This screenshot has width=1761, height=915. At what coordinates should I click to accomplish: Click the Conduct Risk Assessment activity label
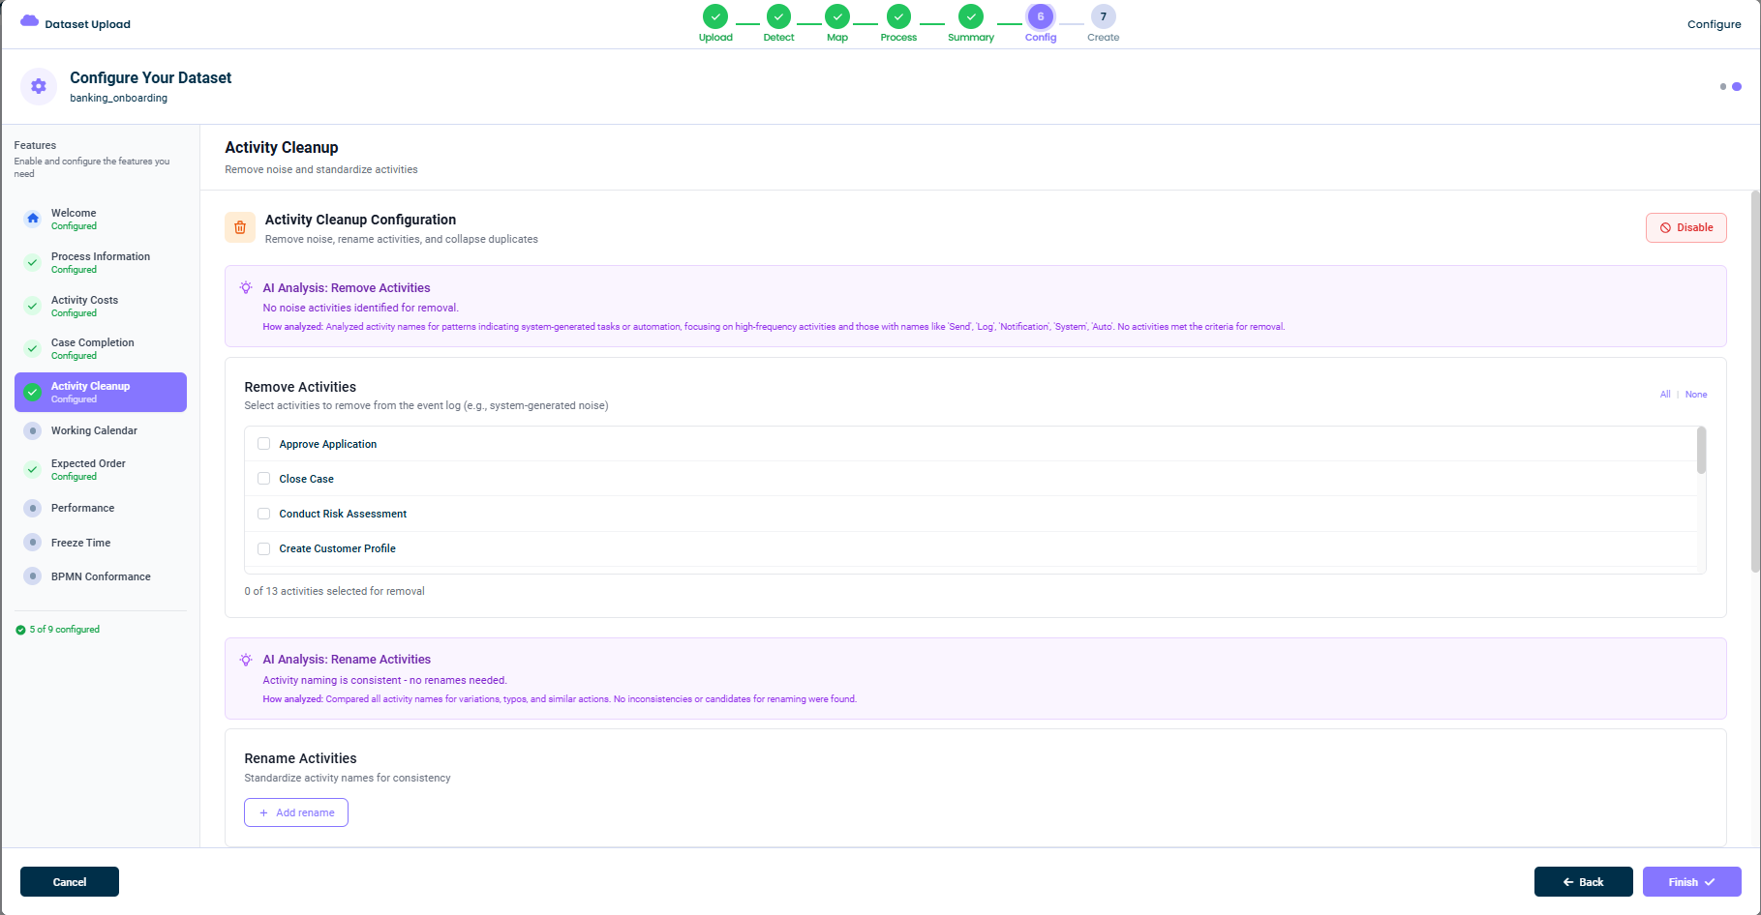[343, 514]
